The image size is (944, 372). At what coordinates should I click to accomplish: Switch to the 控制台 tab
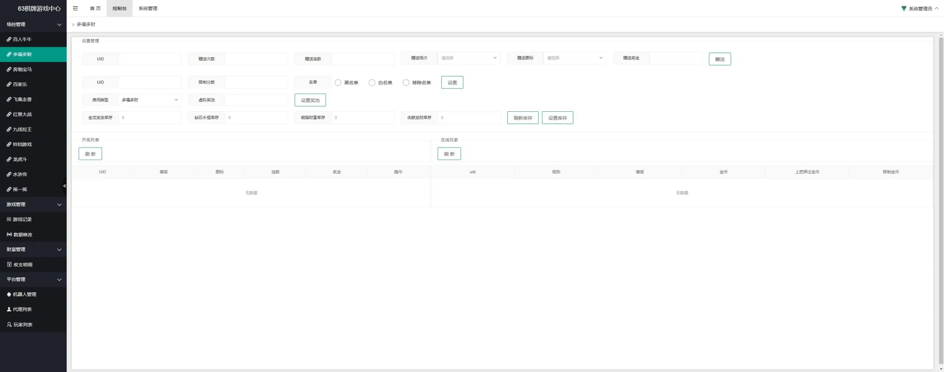[x=119, y=8]
